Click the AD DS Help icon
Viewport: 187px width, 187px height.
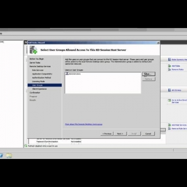click(x=169, y=90)
